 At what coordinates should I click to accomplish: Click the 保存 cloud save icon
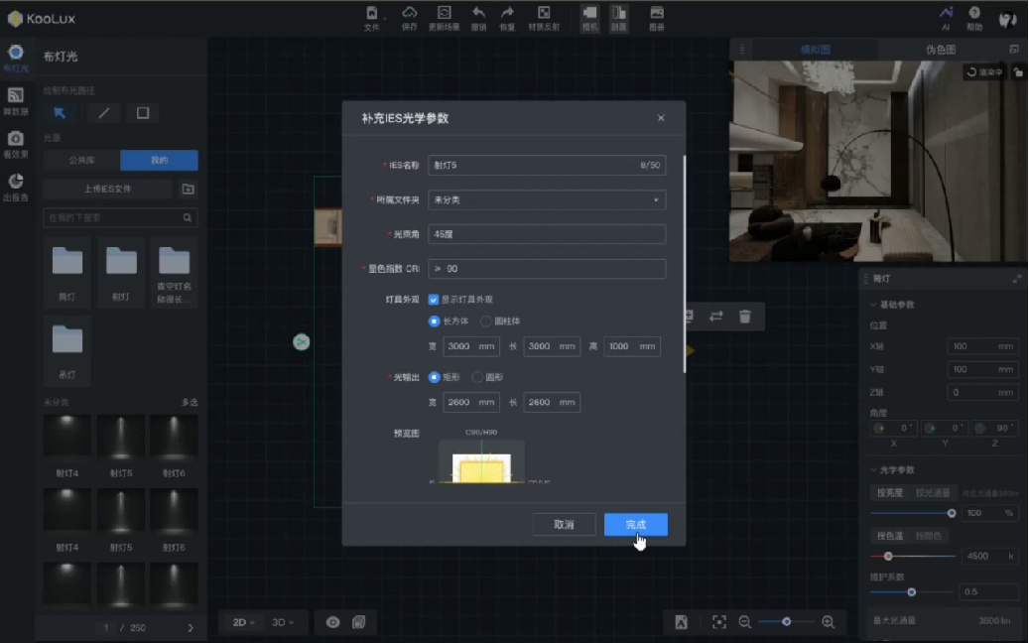(409, 14)
